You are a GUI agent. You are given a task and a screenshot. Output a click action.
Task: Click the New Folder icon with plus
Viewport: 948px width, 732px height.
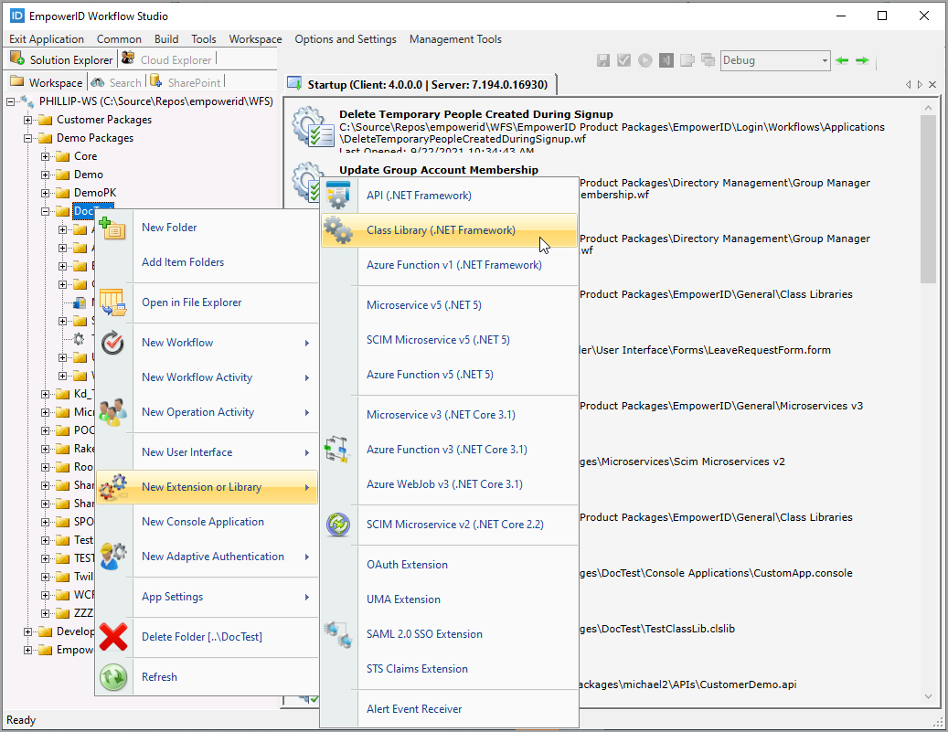113,228
